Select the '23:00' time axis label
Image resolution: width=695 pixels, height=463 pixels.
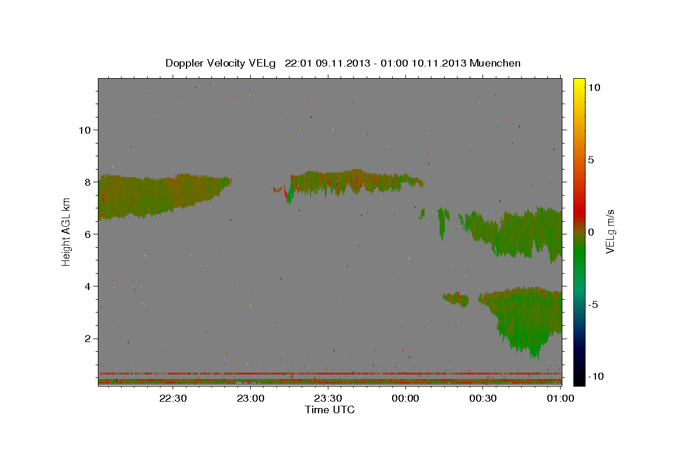[250, 399]
